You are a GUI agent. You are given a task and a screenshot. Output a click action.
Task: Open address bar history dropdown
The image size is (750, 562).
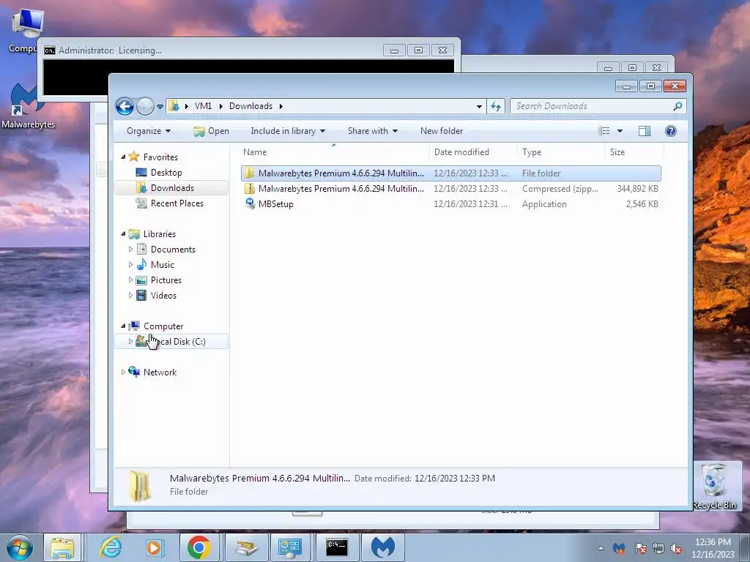pyautogui.click(x=479, y=107)
